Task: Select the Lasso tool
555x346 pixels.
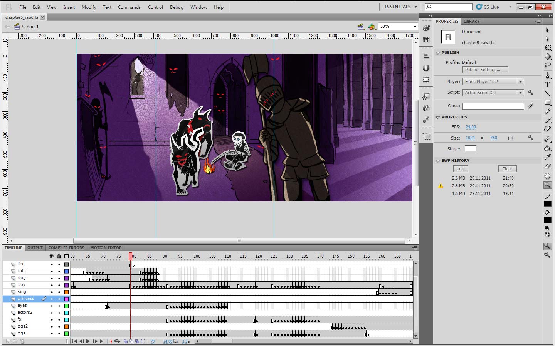Action: coord(547,65)
